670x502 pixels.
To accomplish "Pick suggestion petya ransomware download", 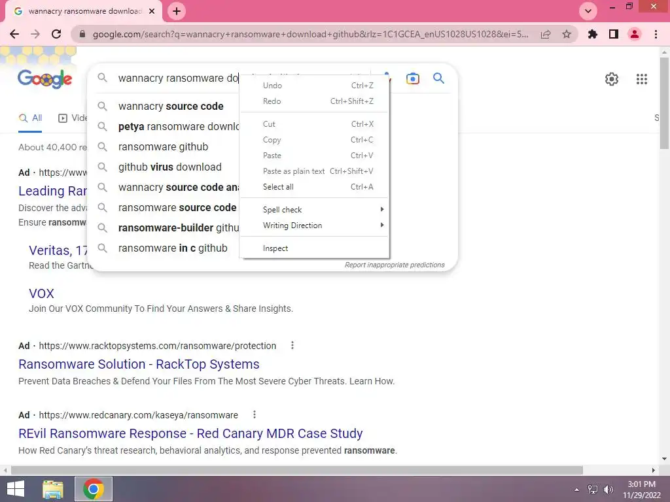I will tap(179, 127).
